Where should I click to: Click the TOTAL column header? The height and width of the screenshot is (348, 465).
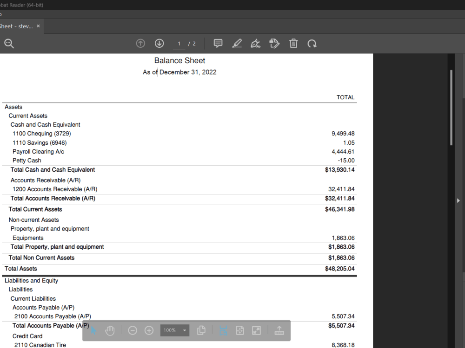pos(345,97)
